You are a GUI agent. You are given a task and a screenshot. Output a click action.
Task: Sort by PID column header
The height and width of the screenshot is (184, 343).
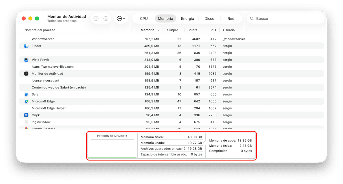(213, 30)
